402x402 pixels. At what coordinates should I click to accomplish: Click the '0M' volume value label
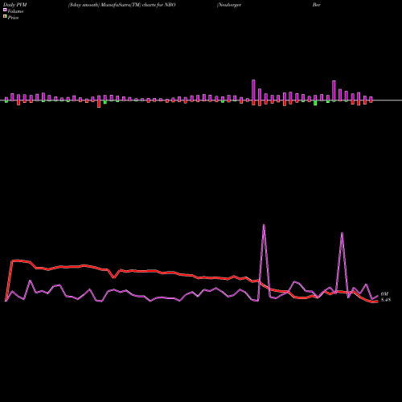point(384,294)
